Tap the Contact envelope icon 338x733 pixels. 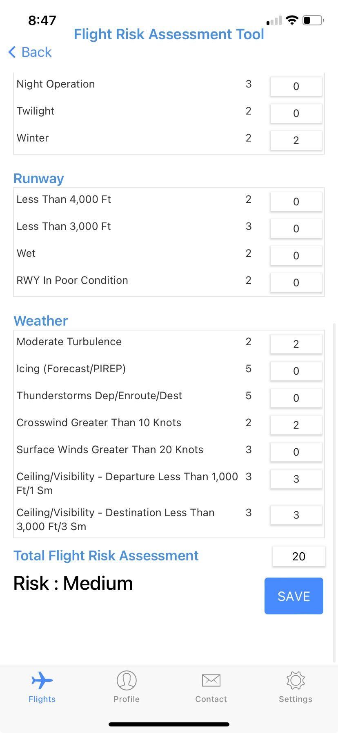(211, 681)
